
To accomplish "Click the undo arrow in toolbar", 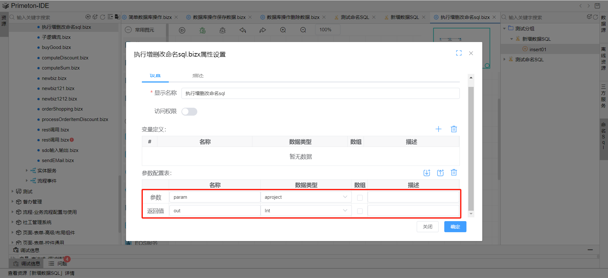I will tap(243, 30).
